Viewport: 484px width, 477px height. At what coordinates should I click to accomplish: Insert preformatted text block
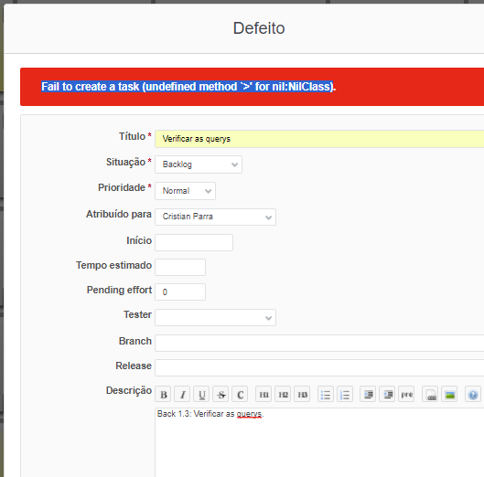(406, 394)
